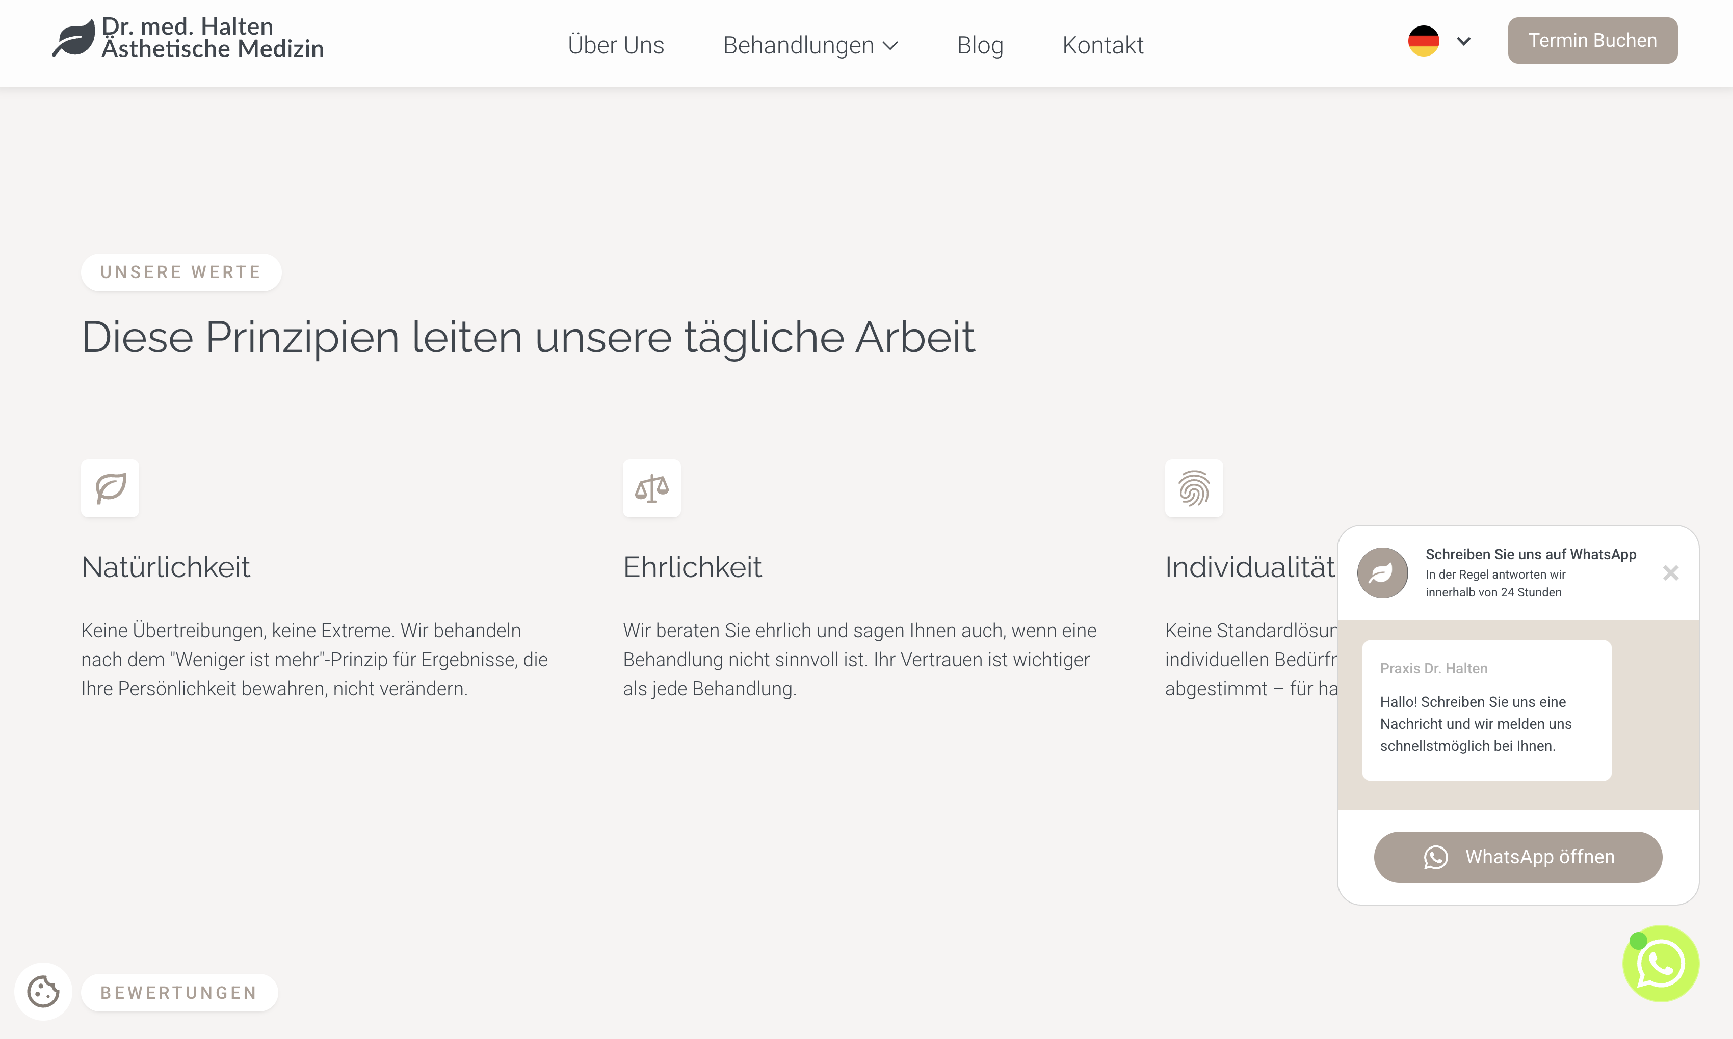Close the WhatsApp chat popup
Image resolution: width=1733 pixels, height=1039 pixels.
[1671, 572]
